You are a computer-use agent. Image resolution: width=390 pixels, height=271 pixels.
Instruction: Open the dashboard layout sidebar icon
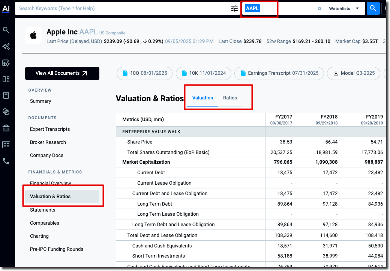(6, 79)
